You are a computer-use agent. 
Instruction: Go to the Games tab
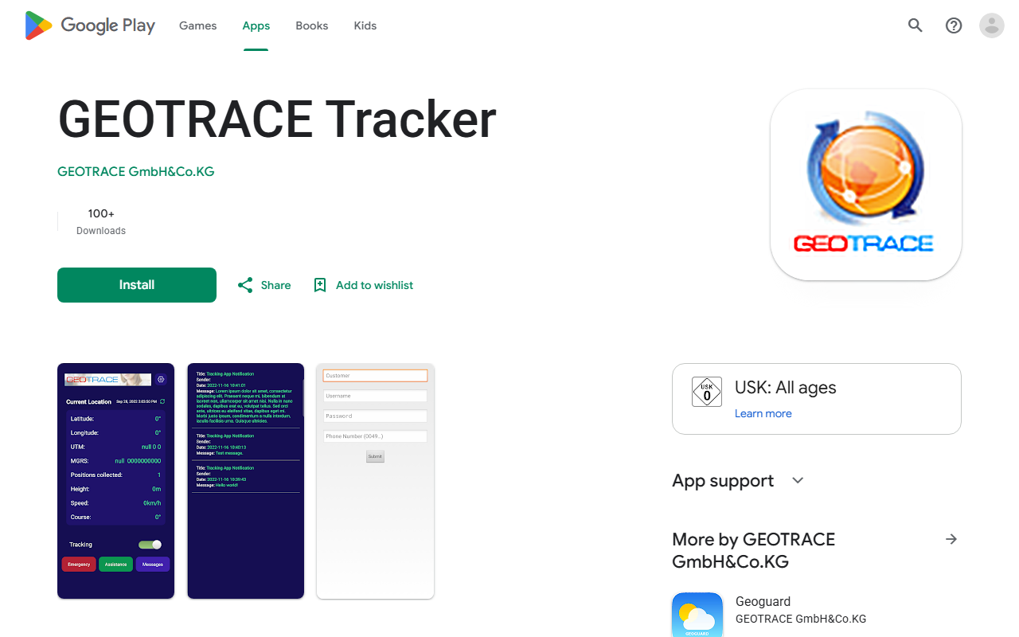click(197, 25)
